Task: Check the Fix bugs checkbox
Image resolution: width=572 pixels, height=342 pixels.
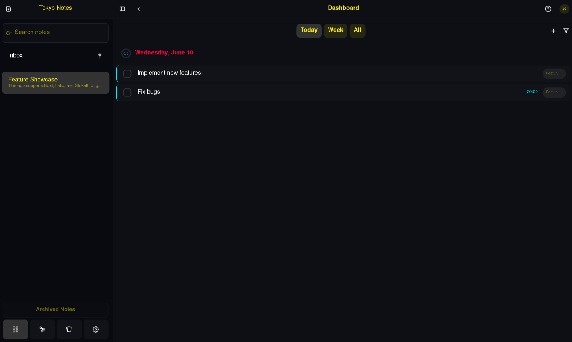Action: pyautogui.click(x=127, y=92)
